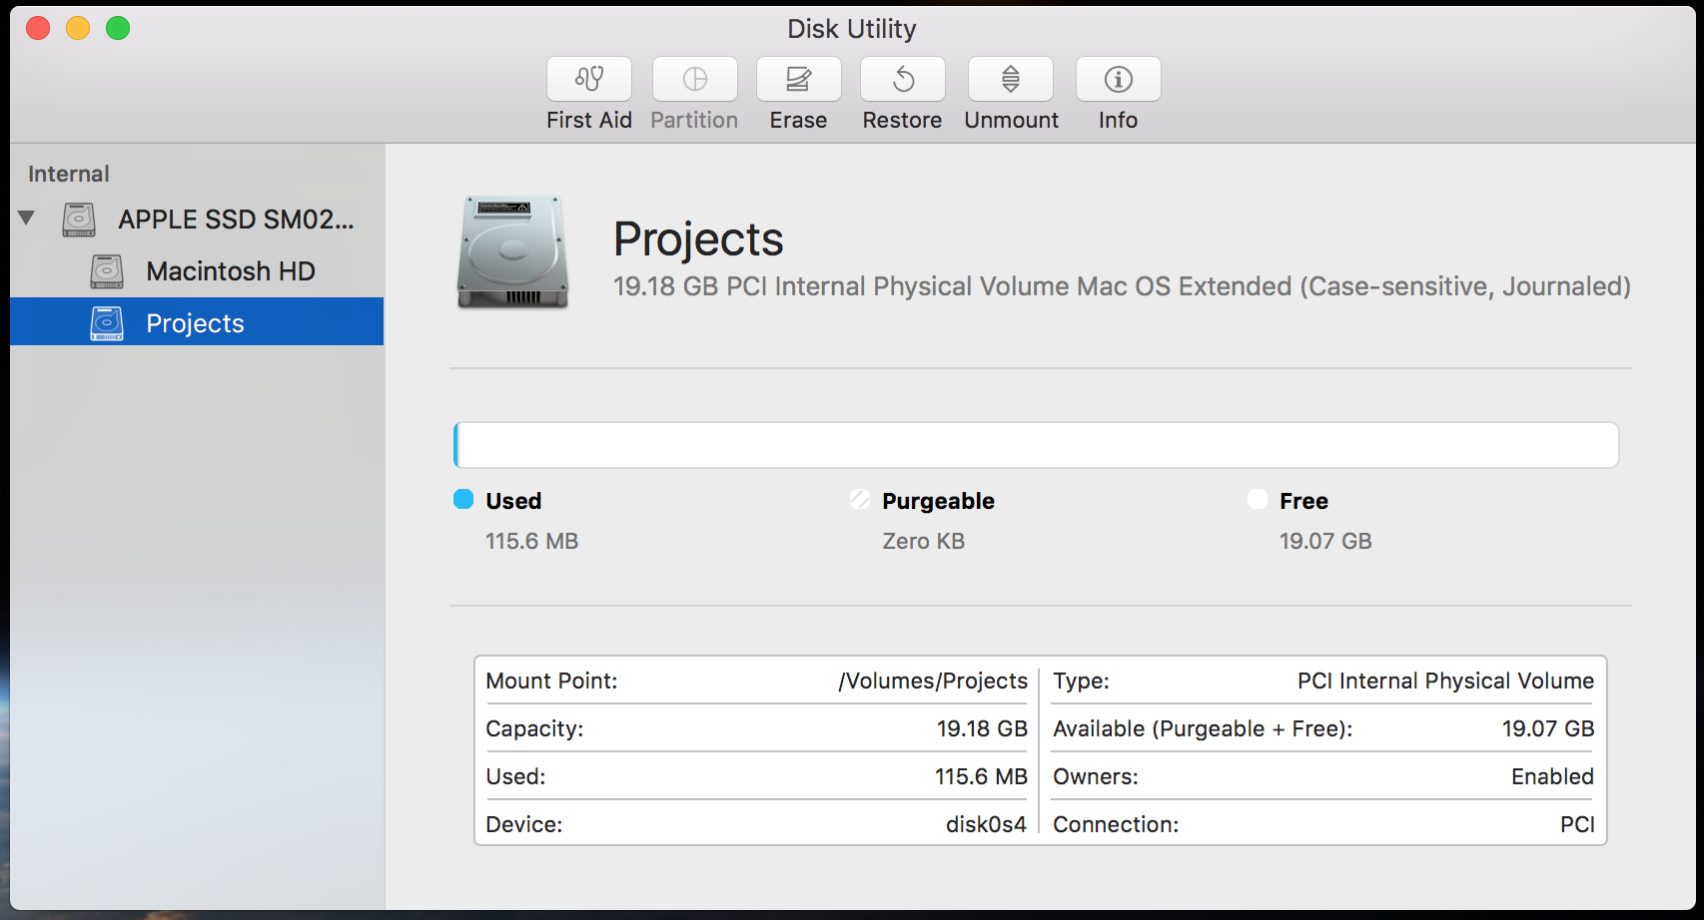Click the Available 19.07 GB table value
The width and height of the screenshot is (1704, 920).
[1548, 728]
